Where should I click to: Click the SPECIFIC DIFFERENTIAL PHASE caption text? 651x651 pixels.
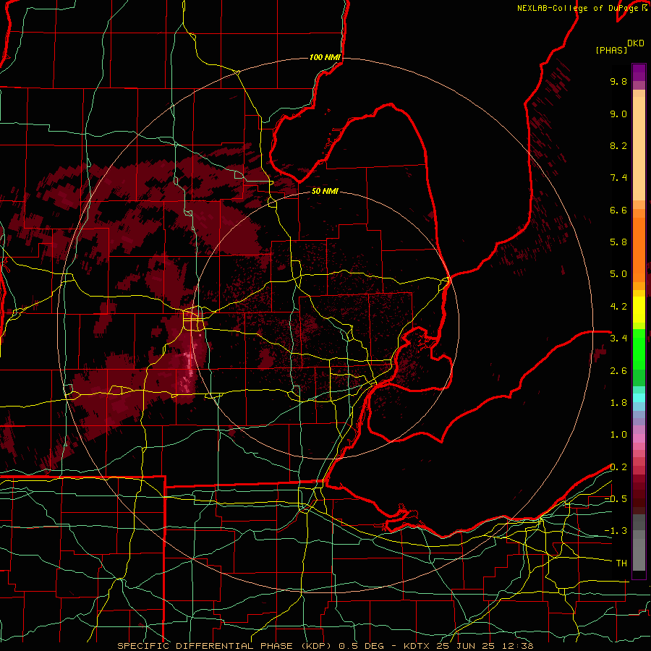click(206, 646)
